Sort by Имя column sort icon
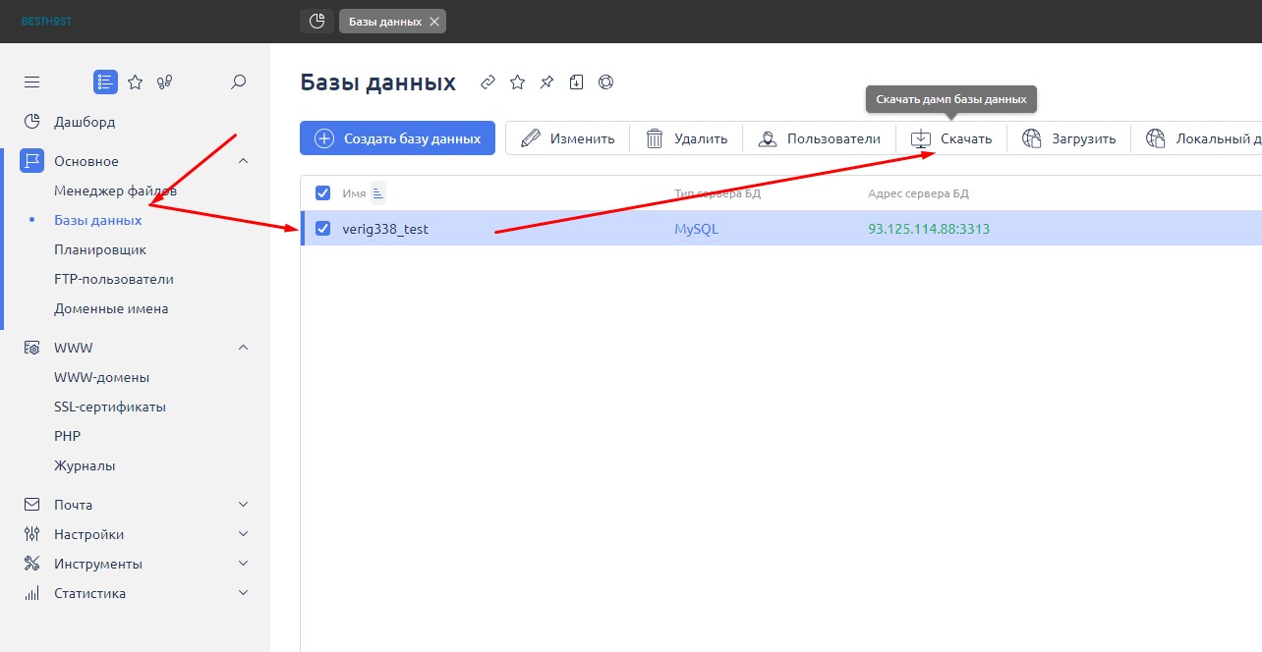This screenshot has height=652, width=1262. pos(378,192)
